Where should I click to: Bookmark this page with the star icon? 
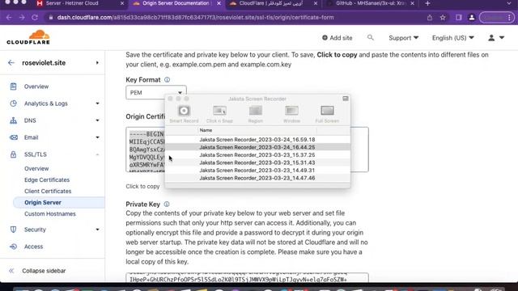pyautogui.click(x=443, y=18)
